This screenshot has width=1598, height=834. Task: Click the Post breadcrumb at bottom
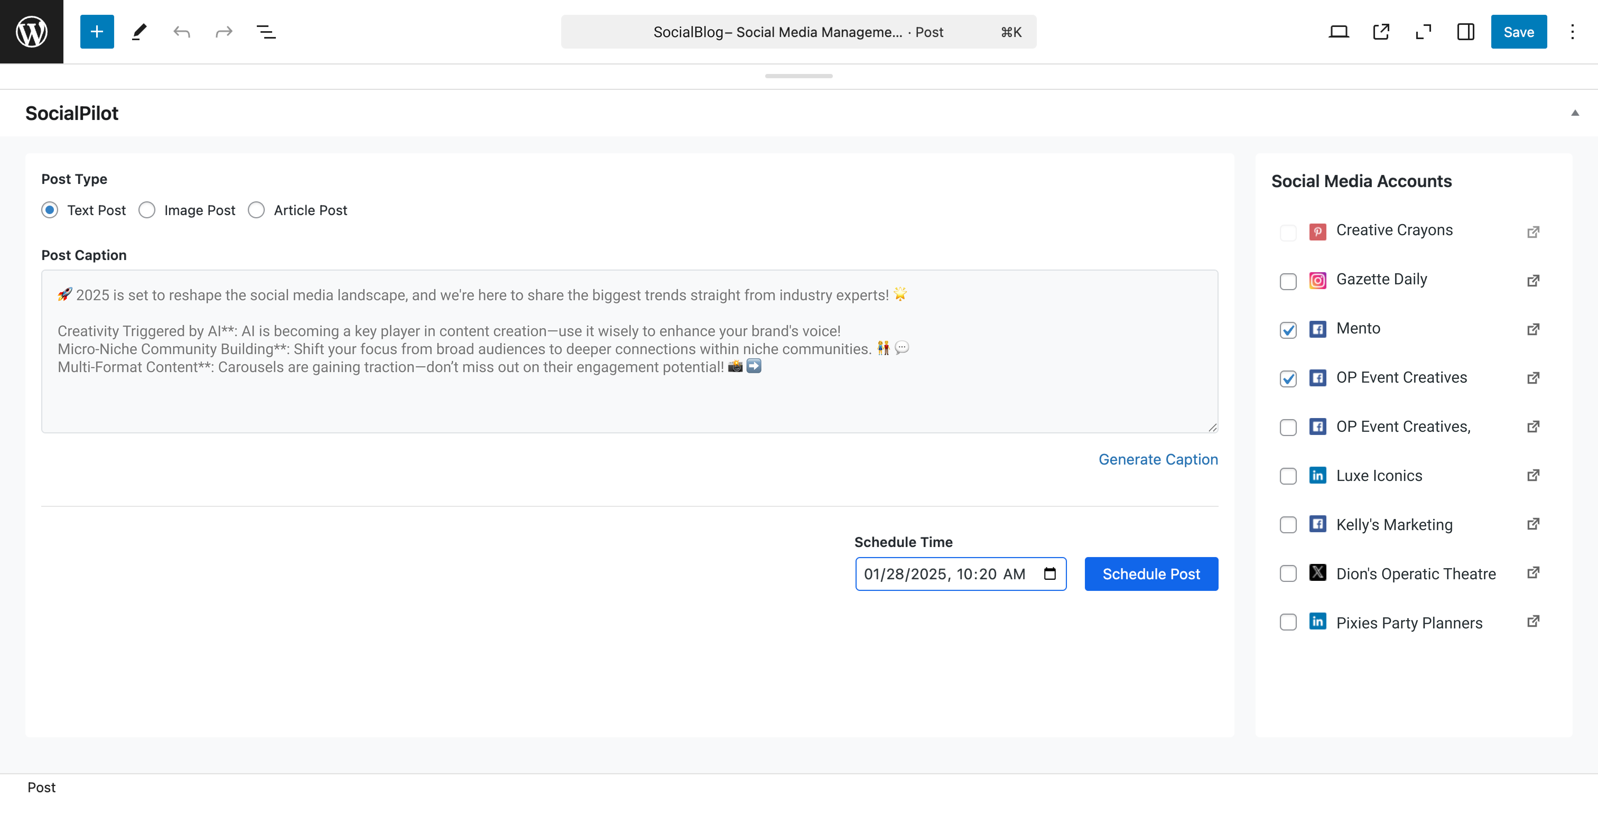(x=41, y=787)
